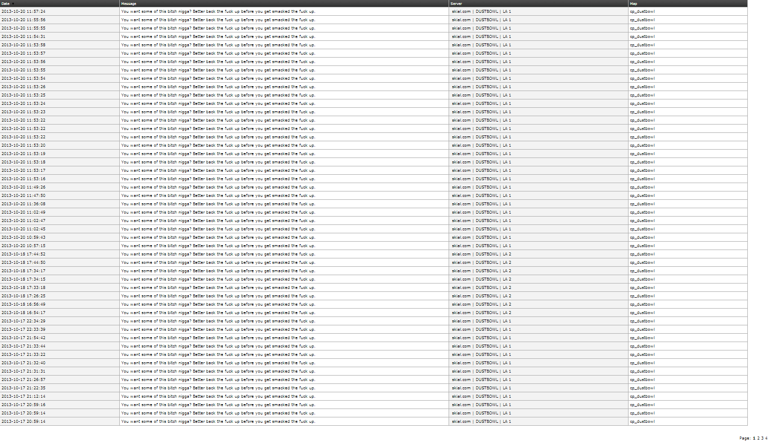Screen dimensions: 770x442
Task: Open server link in 22:34:29 row
Action: 481,321
